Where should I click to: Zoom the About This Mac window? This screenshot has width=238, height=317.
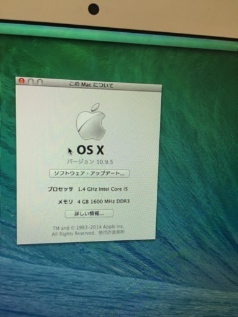tap(40, 82)
